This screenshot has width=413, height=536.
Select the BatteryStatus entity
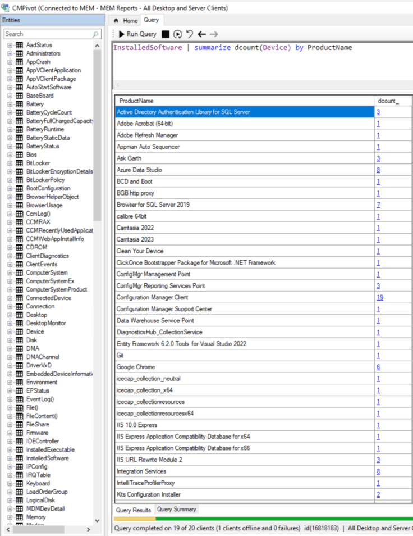[43, 146]
